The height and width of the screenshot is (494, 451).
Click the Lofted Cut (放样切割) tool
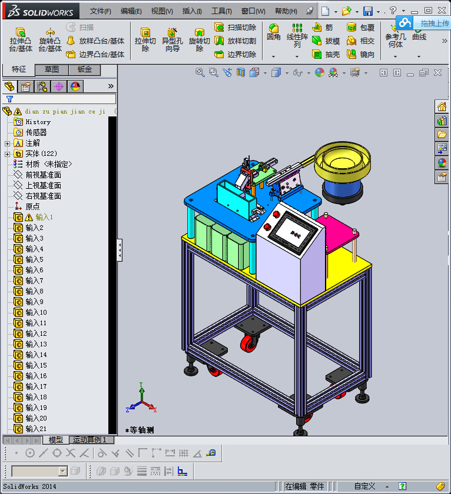(236, 41)
